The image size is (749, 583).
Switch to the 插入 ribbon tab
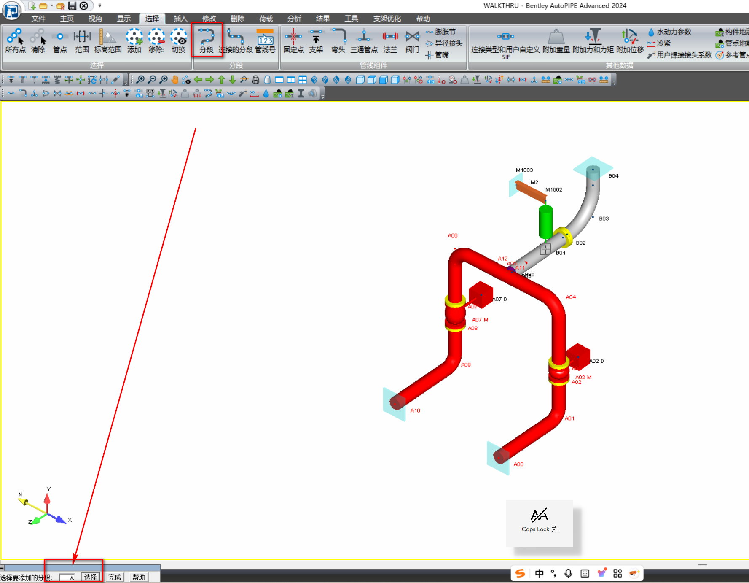coord(180,19)
